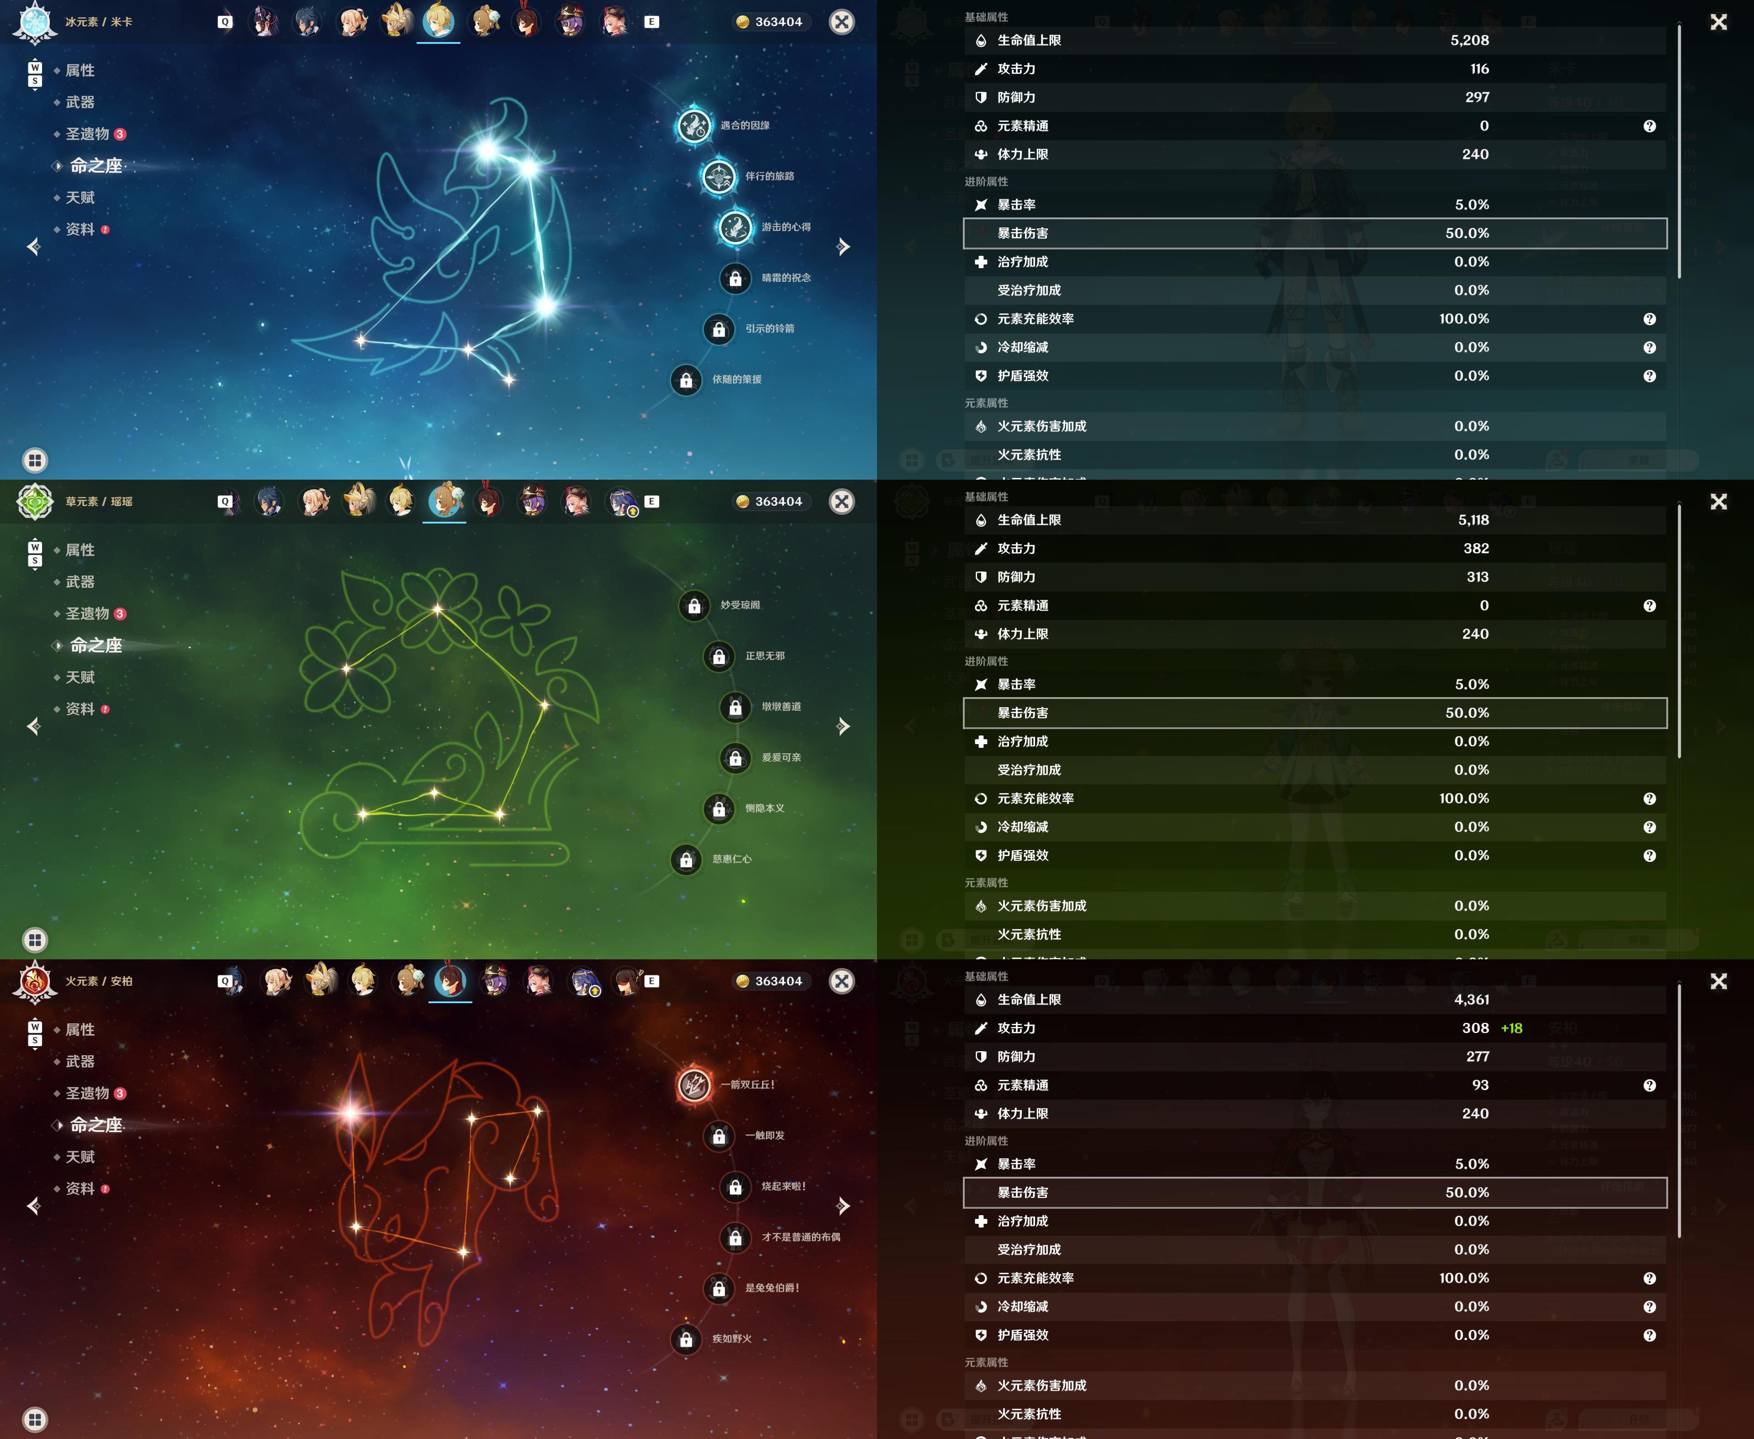The image size is (1754, 1439).
Task: Select locked 一触即发 constellation node
Action: [x=719, y=1136]
